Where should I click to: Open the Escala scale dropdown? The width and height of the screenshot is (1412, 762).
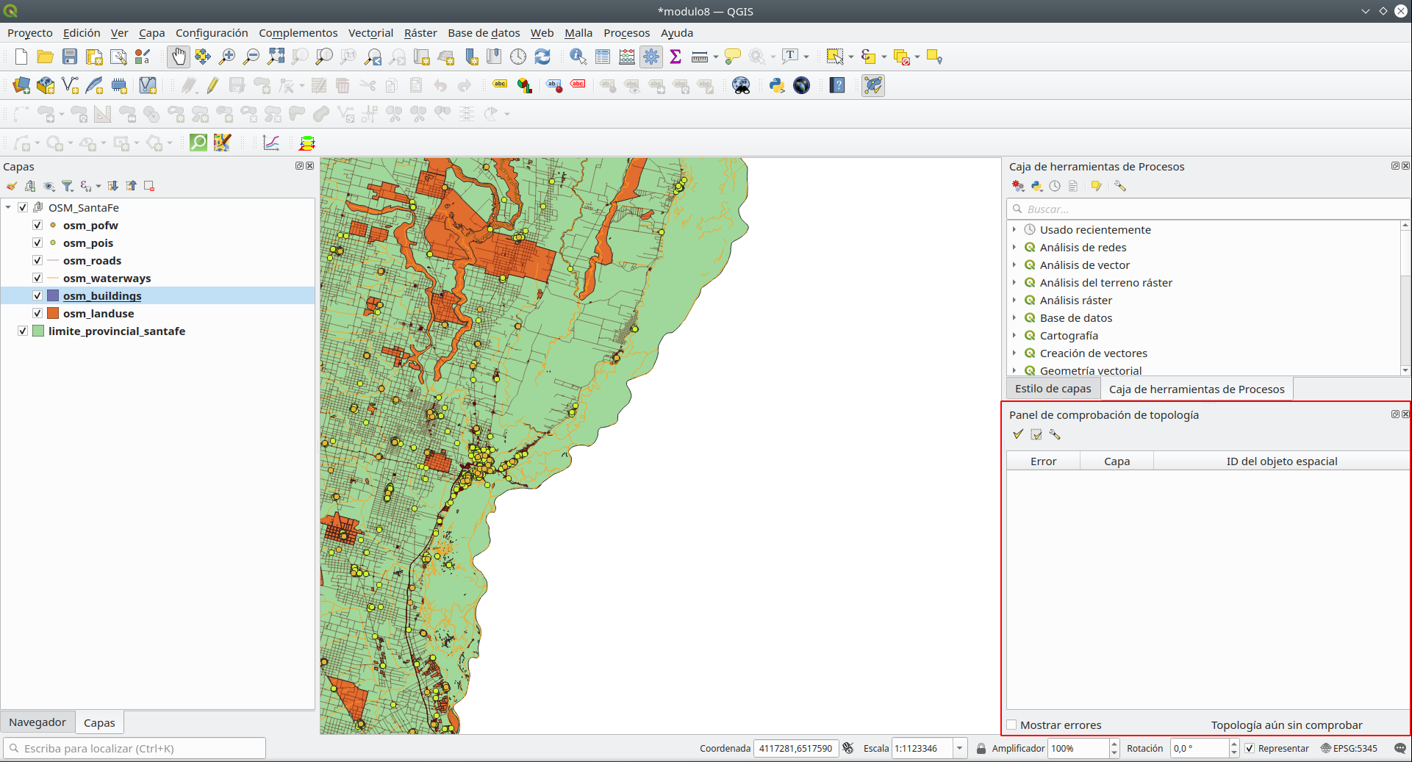tap(959, 748)
